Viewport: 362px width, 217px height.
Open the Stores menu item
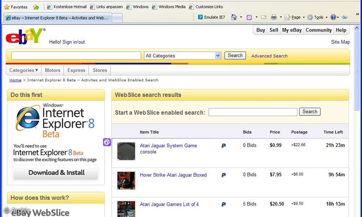click(100, 70)
